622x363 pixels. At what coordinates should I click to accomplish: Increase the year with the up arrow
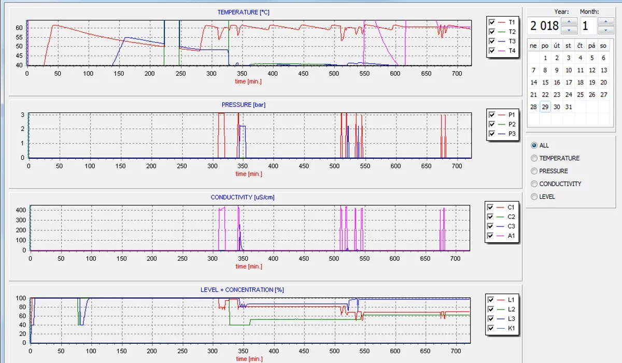(x=569, y=21)
